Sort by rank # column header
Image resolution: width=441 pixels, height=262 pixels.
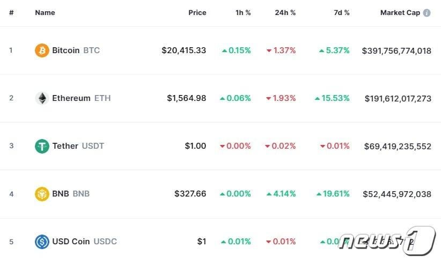point(11,12)
